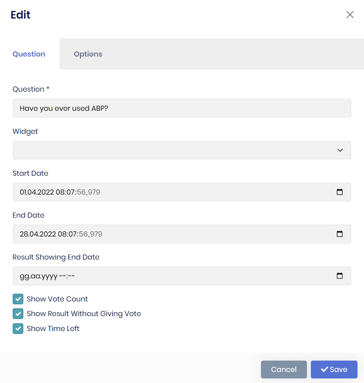Image resolution: width=364 pixels, height=383 pixels.
Task: Select the Question tab
Action: pyautogui.click(x=29, y=54)
